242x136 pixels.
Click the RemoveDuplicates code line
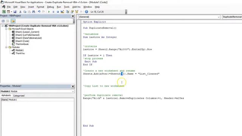click(133, 98)
